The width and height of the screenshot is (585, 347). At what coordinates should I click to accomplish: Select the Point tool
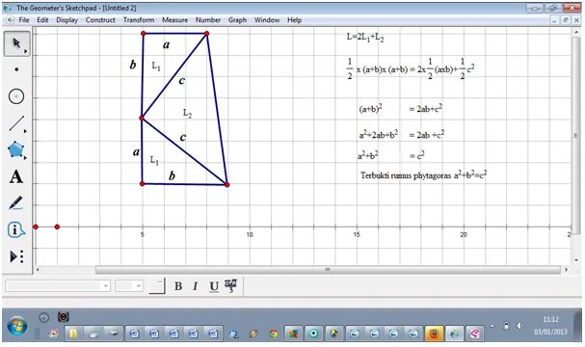(16, 69)
